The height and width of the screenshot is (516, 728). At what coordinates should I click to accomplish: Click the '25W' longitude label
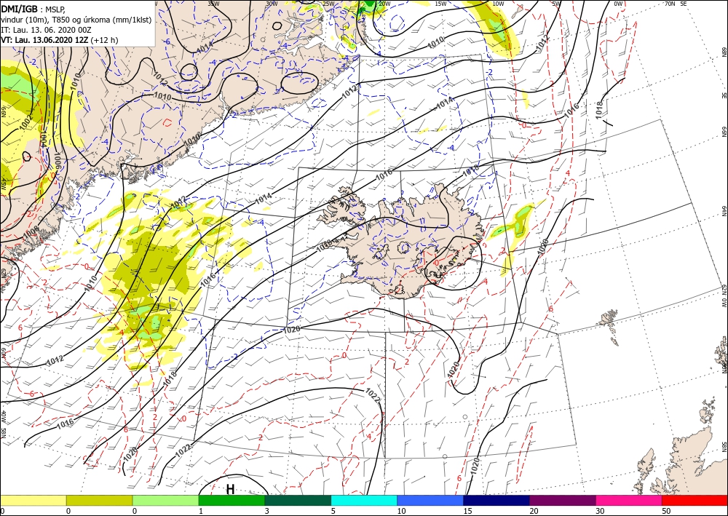tap(328, 4)
